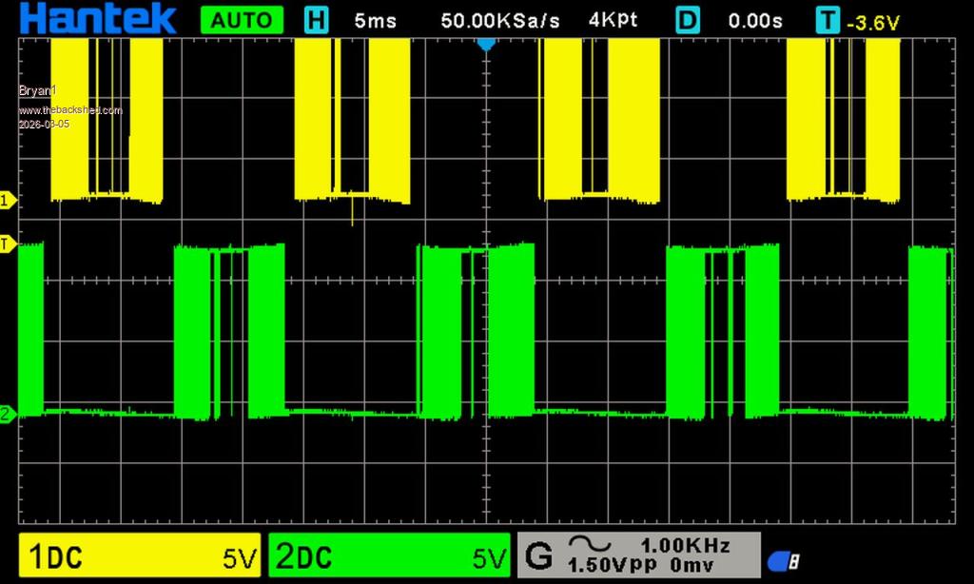Image resolution: width=974 pixels, height=584 pixels.
Task: Toggle channel 1 via the yellow 1DC box
Action: pos(140,556)
